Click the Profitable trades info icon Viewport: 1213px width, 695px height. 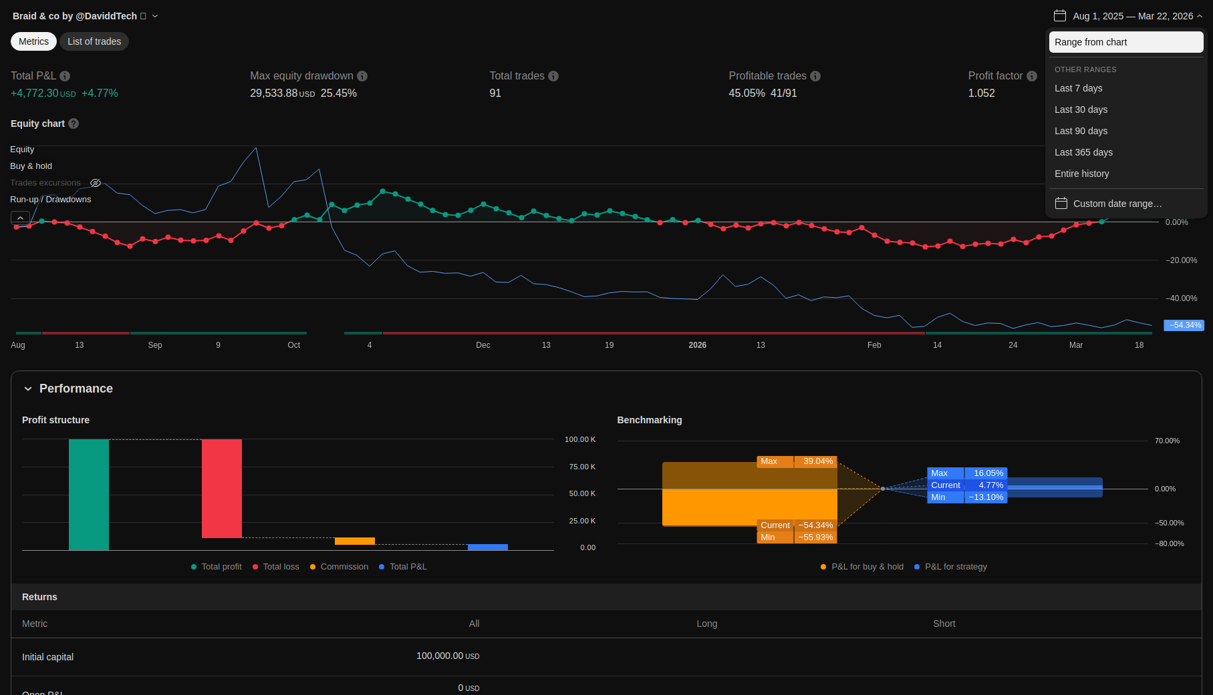(x=815, y=76)
